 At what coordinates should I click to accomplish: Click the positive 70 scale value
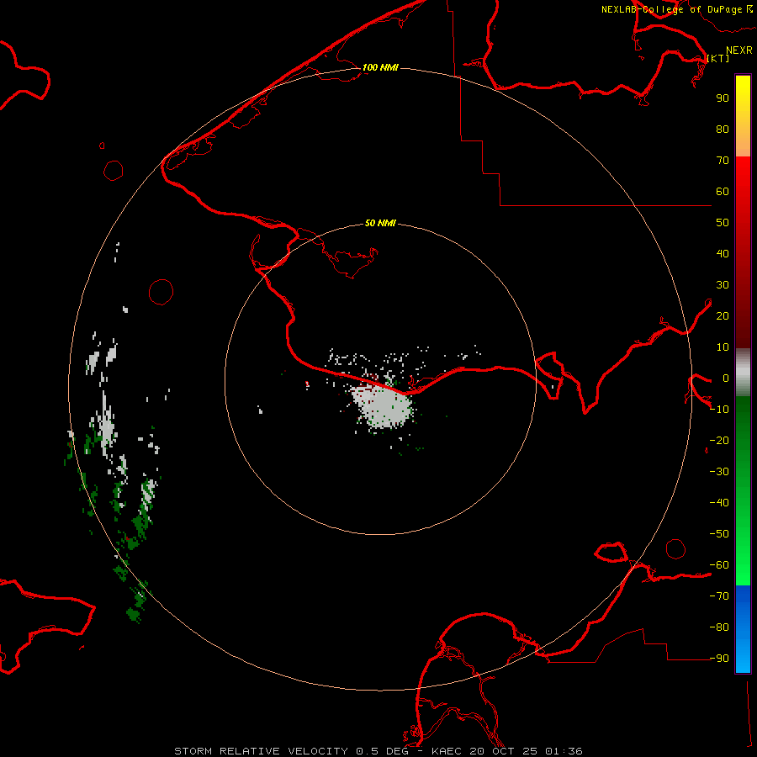tap(723, 161)
